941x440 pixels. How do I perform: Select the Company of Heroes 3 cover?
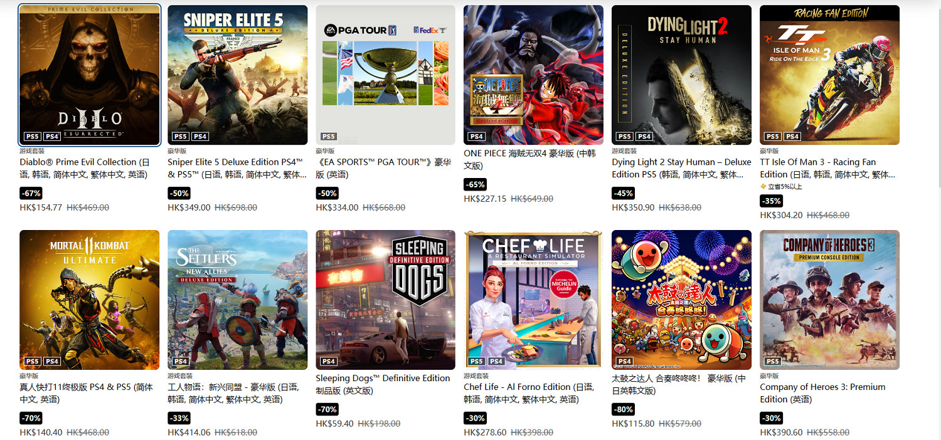click(830, 300)
